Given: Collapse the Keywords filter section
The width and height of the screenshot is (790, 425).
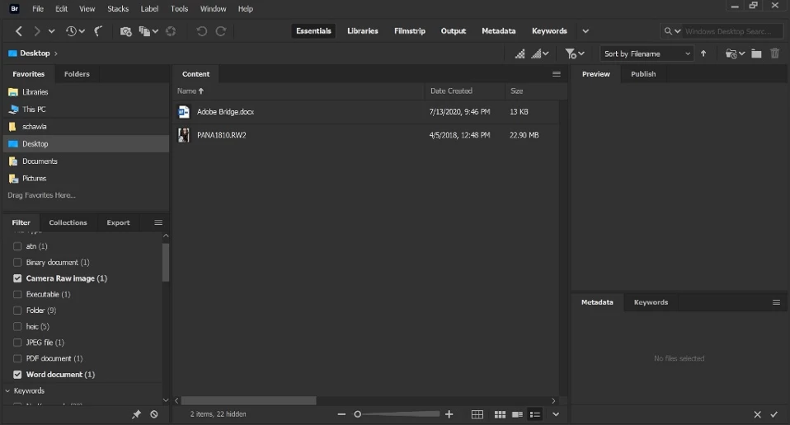Looking at the screenshot, I should pyautogui.click(x=7, y=390).
